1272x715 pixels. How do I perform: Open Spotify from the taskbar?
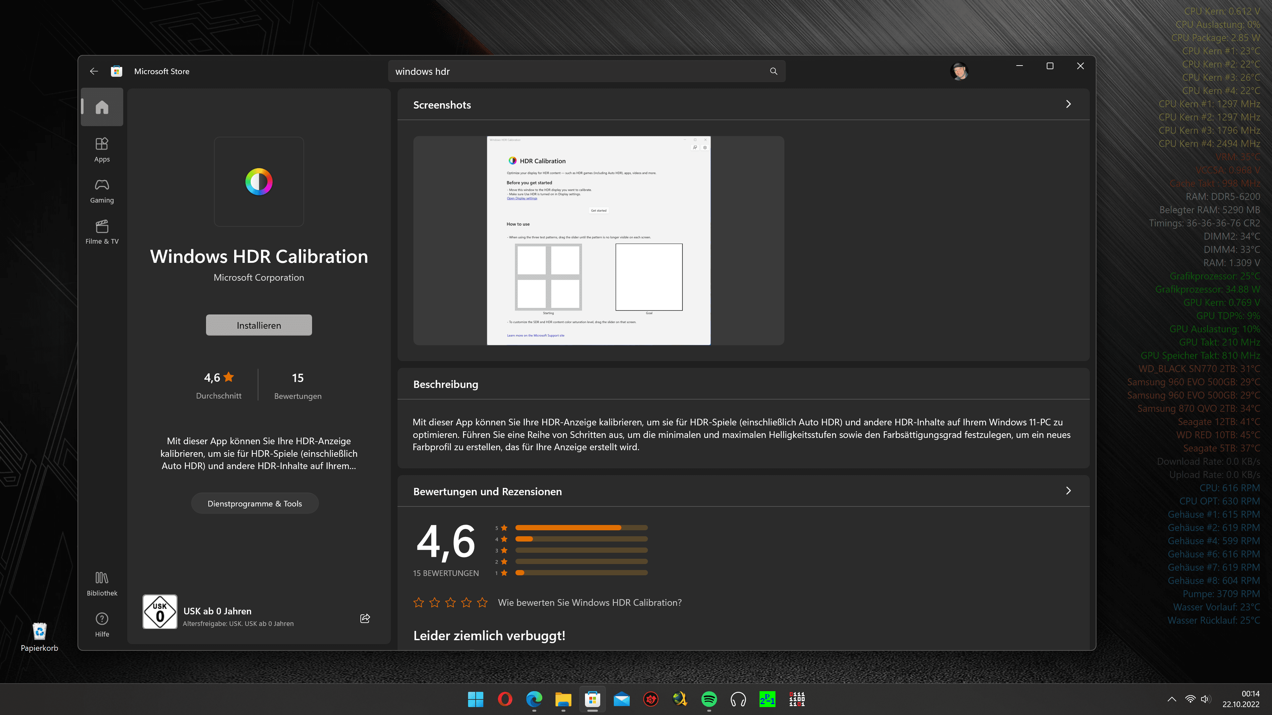tap(709, 699)
